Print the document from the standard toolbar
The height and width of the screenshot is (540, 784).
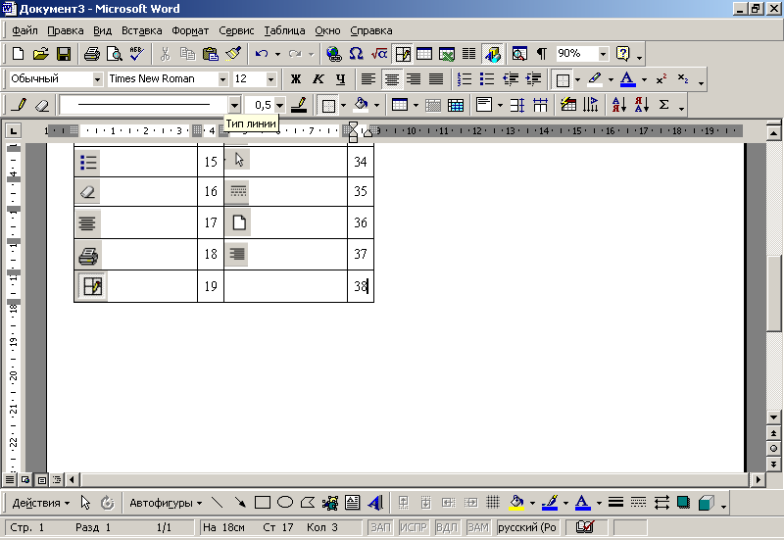pos(91,54)
